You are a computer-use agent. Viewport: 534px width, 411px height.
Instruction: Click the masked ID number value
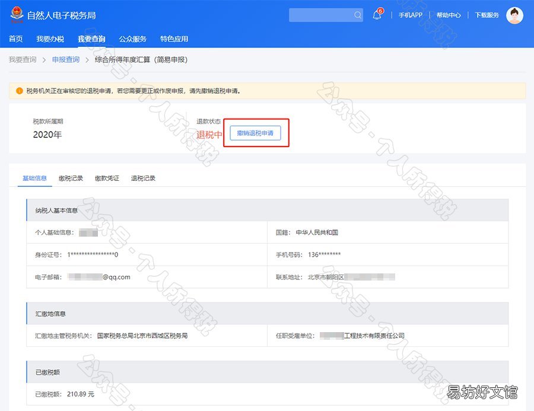[x=93, y=254]
